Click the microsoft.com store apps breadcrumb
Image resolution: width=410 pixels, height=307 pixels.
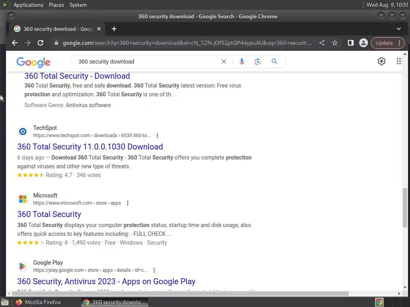pyautogui.click(x=77, y=203)
